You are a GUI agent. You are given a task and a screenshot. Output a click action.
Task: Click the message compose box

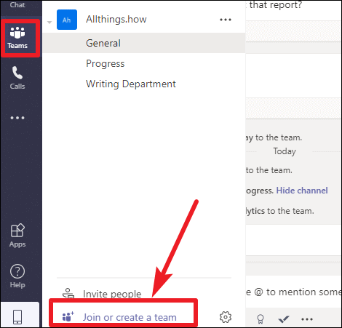coord(294,292)
